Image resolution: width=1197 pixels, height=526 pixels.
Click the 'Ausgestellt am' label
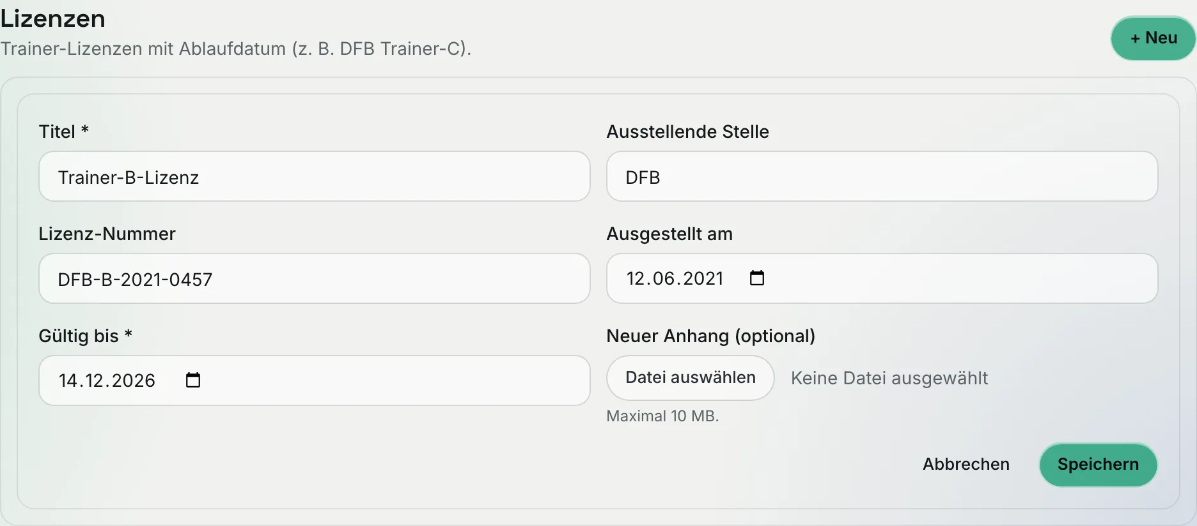[x=669, y=234]
